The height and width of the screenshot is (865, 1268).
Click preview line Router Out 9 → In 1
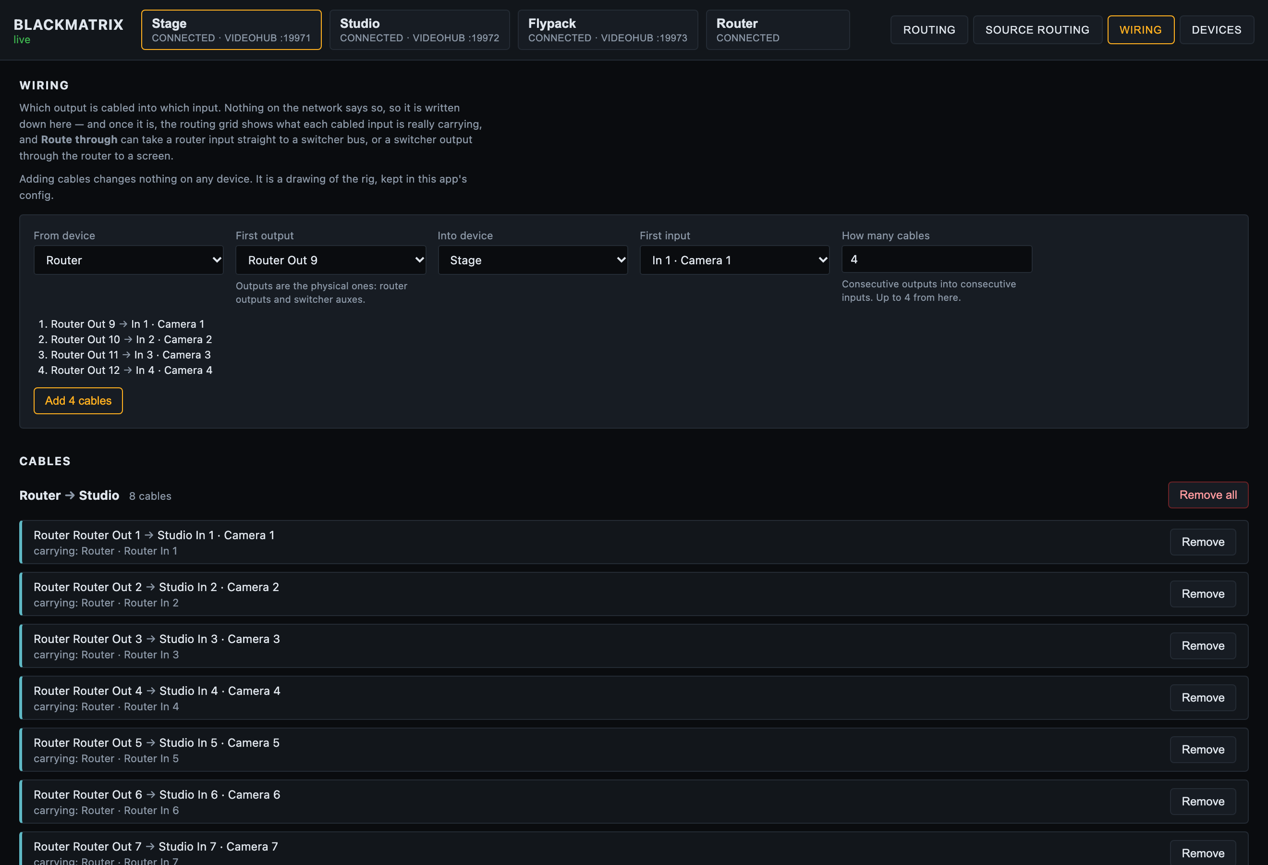(127, 323)
